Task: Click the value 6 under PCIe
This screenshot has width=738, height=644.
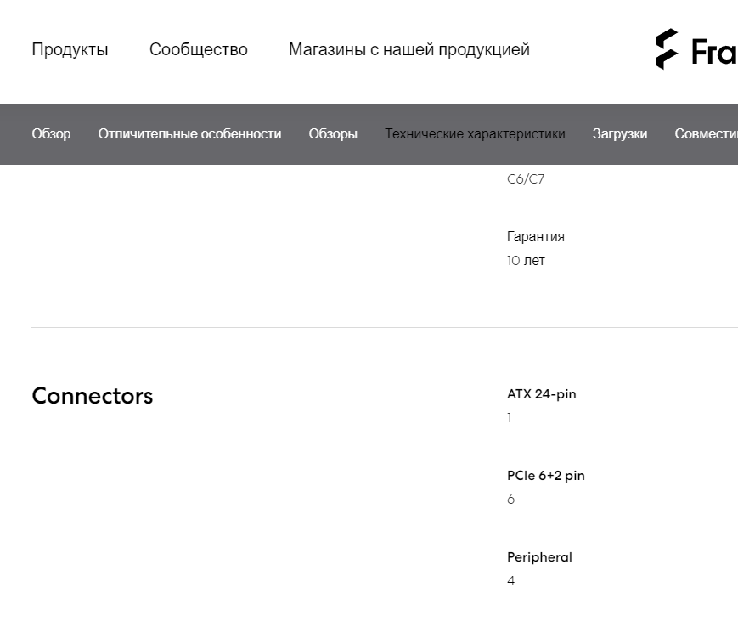Action: point(510,499)
